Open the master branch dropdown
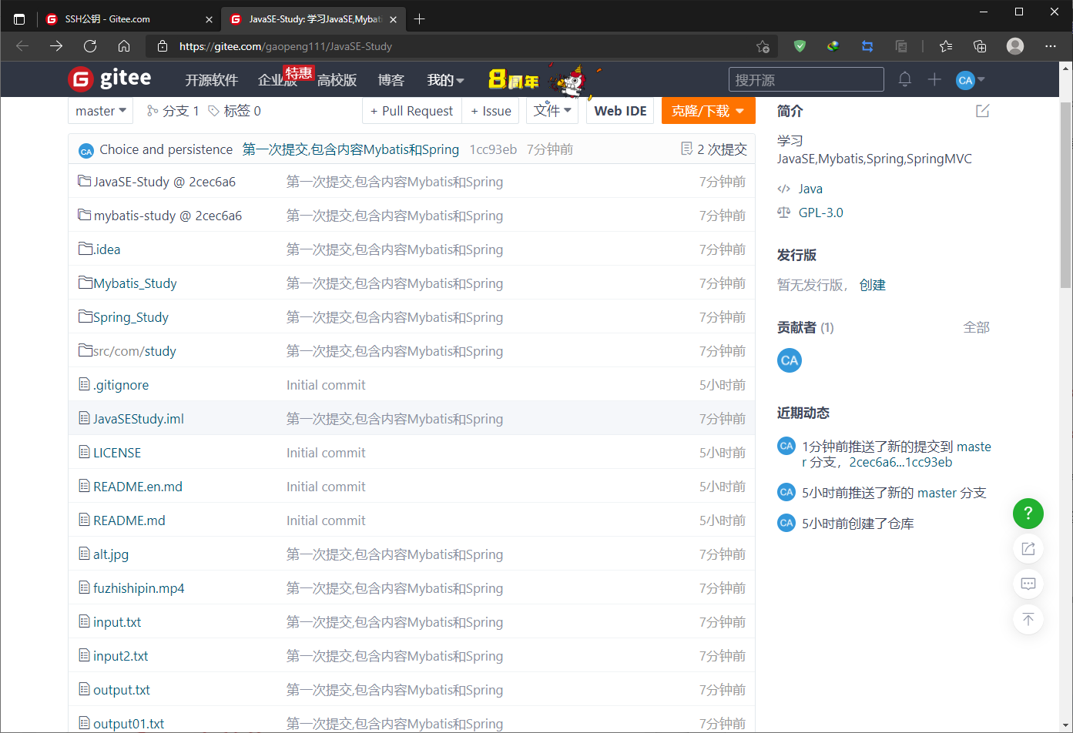 (x=101, y=111)
